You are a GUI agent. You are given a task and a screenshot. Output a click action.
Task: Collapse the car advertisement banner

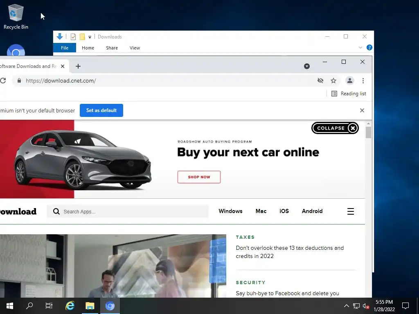[335, 128]
